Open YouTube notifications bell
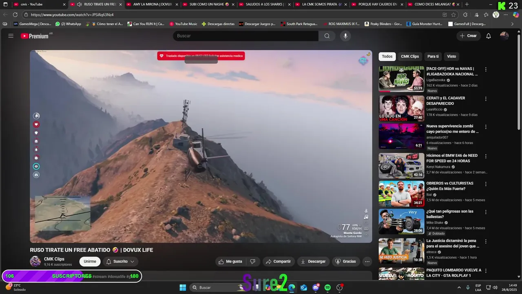 489,36
